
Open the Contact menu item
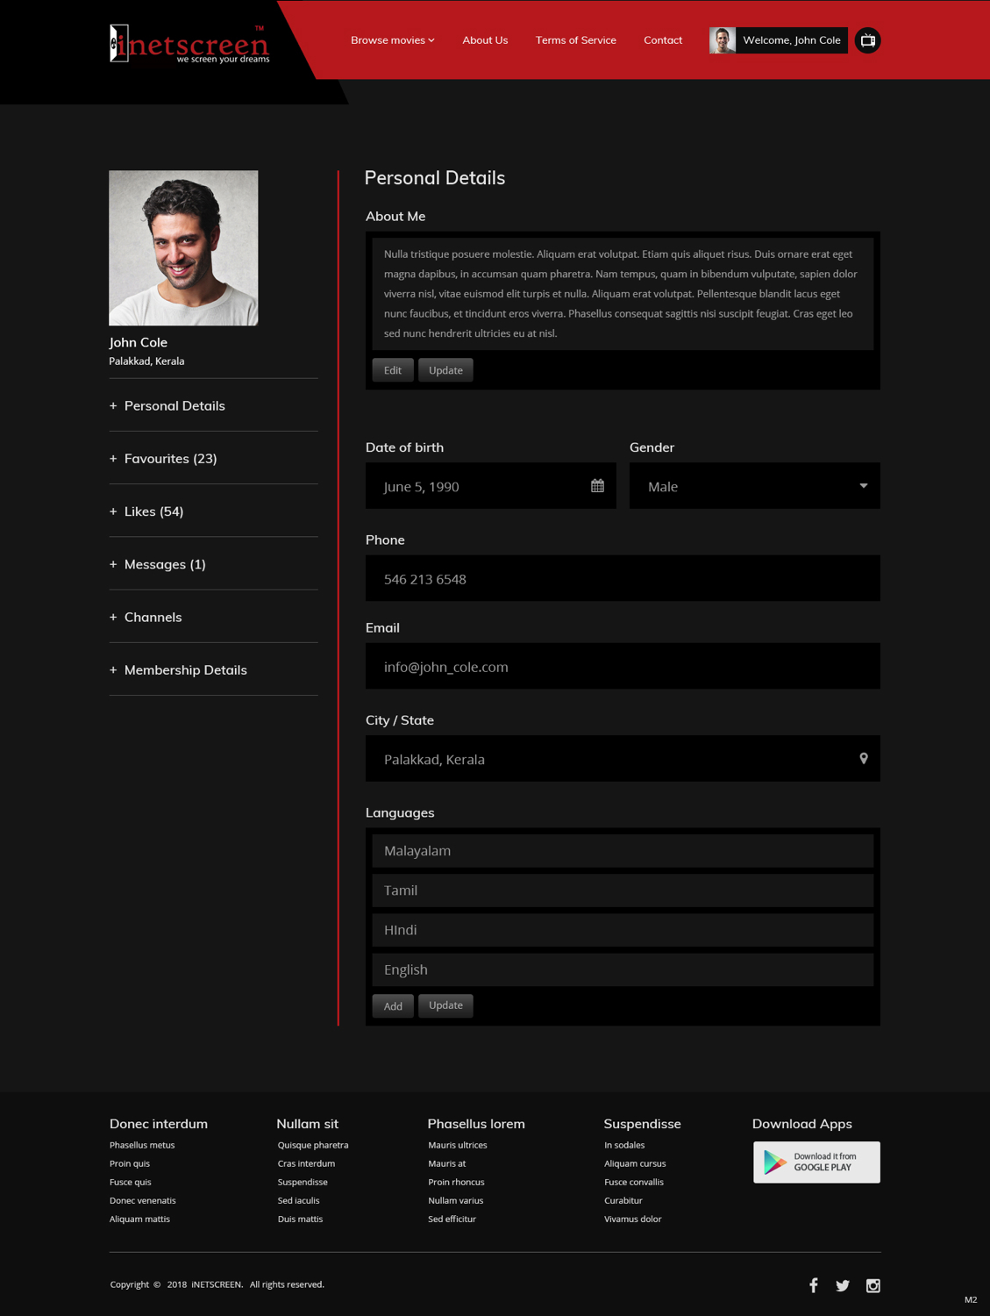click(x=662, y=39)
